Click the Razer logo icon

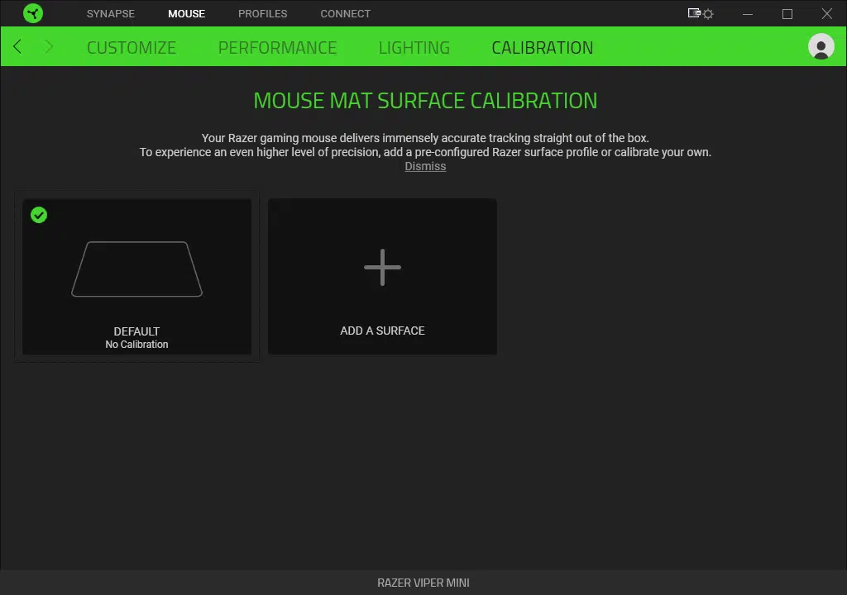tap(33, 13)
